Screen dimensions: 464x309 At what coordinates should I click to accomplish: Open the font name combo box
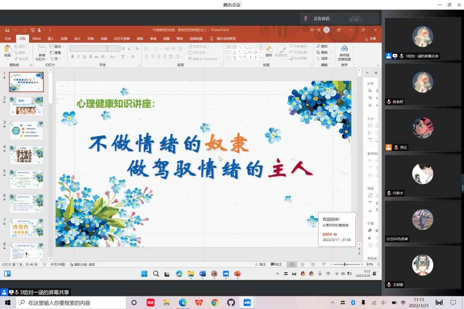(x=88, y=48)
